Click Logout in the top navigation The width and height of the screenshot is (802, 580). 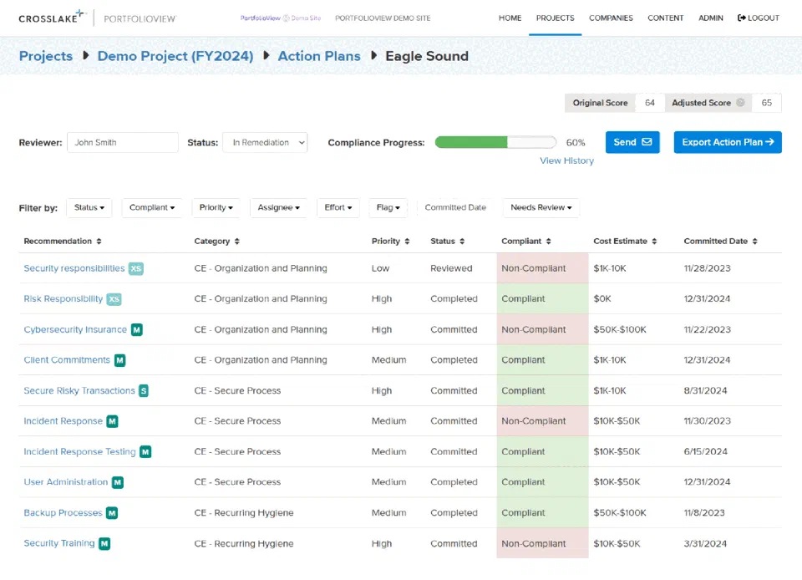758,18
